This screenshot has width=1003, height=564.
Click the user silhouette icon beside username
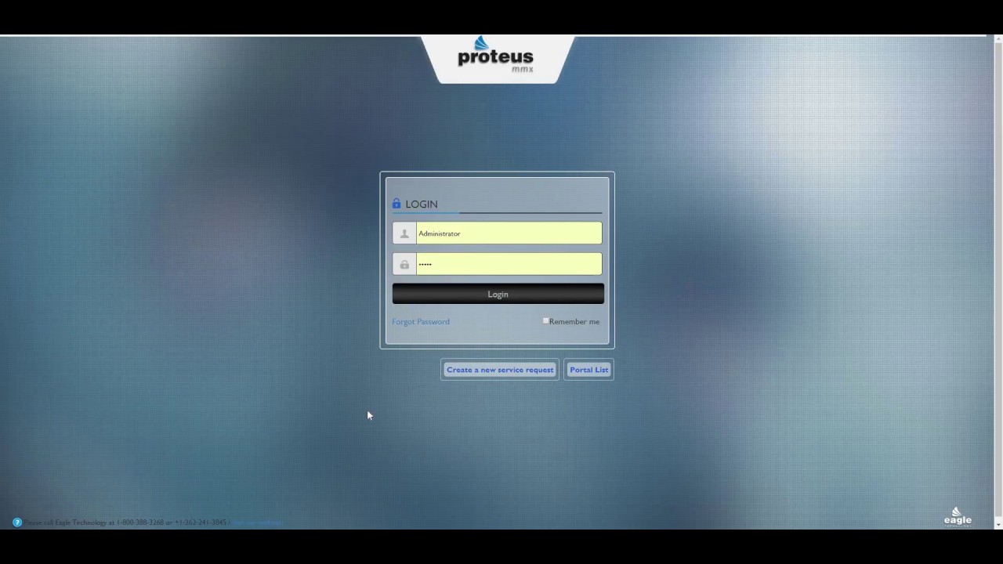tap(404, 233)
